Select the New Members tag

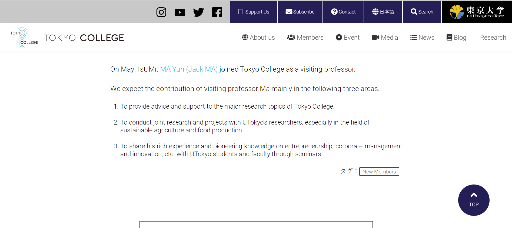379,172
